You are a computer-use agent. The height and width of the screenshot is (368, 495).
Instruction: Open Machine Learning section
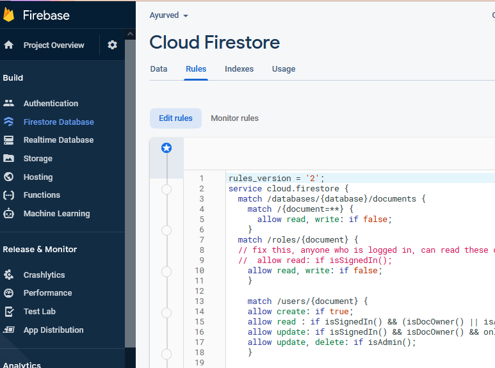(57, 214)
